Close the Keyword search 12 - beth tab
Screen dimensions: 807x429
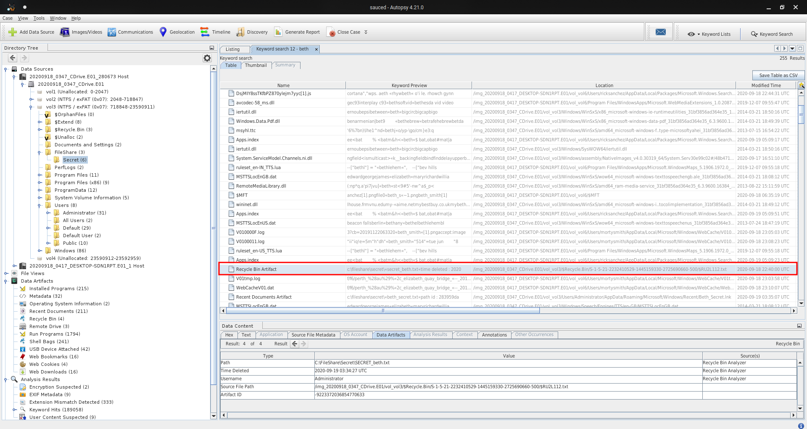316,49
